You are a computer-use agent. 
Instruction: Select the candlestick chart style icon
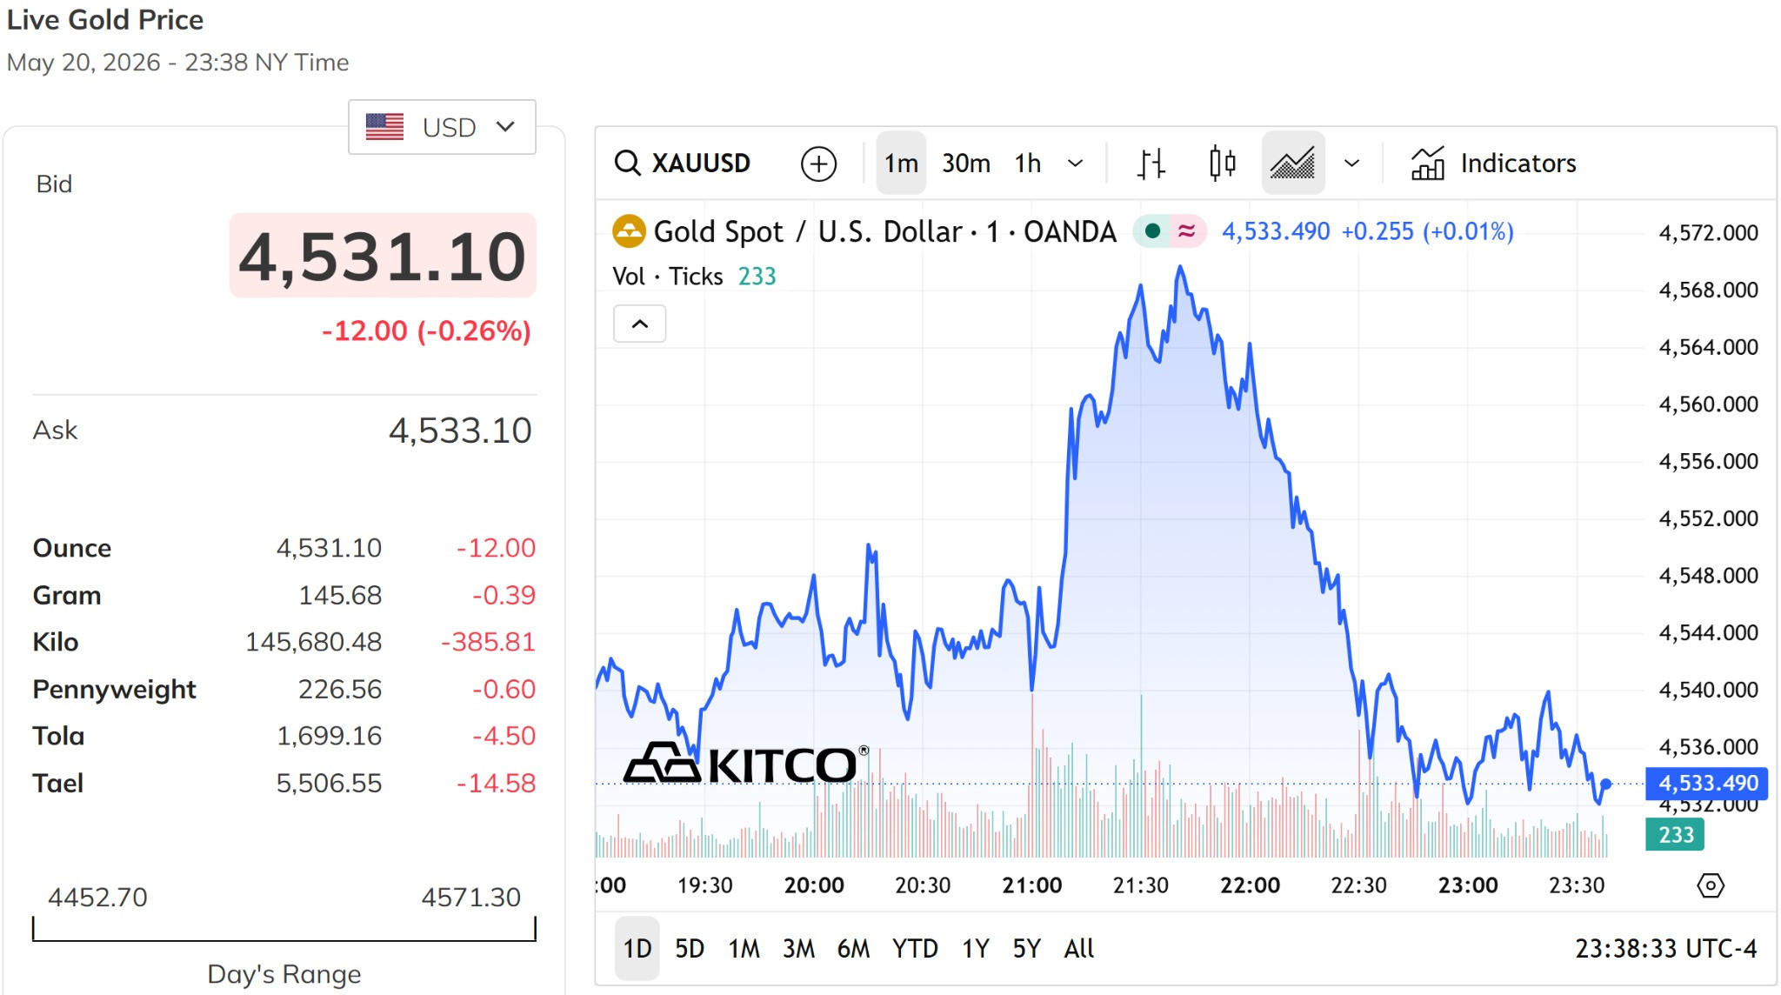click(x=1222, y=164)
